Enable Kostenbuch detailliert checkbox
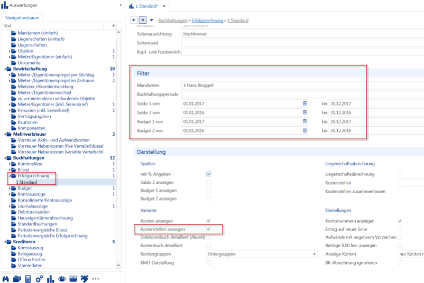Viewport: 424px width, 283px height. (208, 245)
